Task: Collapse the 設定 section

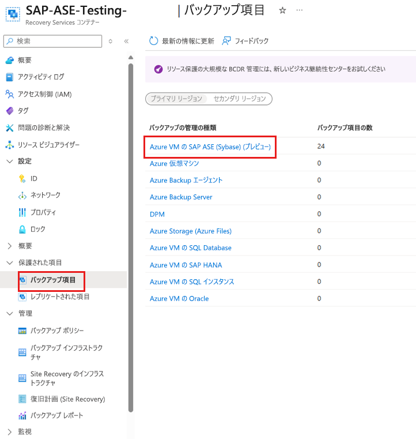Action: click(x=10, y=162)
